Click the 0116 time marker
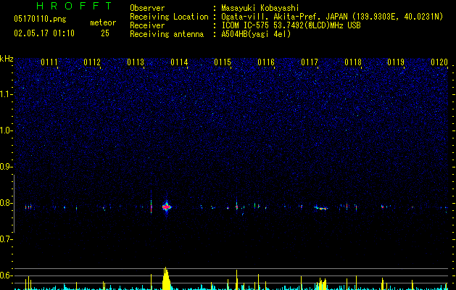456x290 pixels. [266, 62]
